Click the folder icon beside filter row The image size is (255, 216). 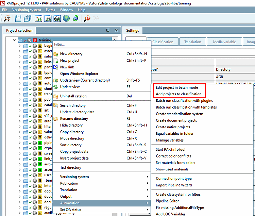tap(26, 127)
